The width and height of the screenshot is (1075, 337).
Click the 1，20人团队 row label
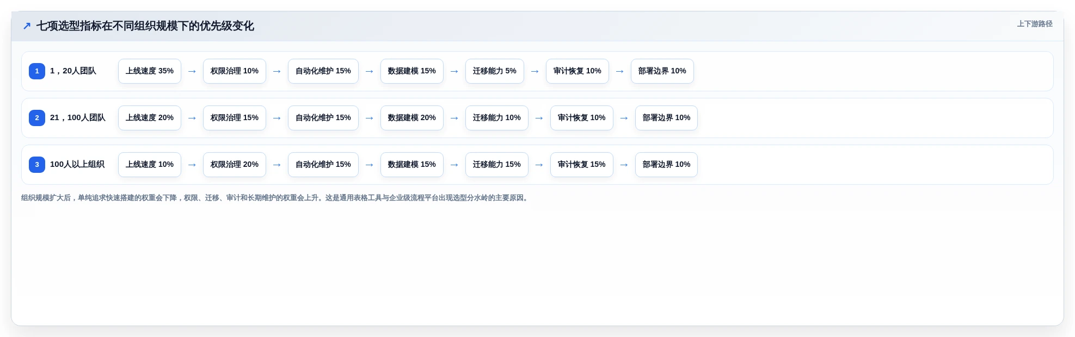pos(73,71)
